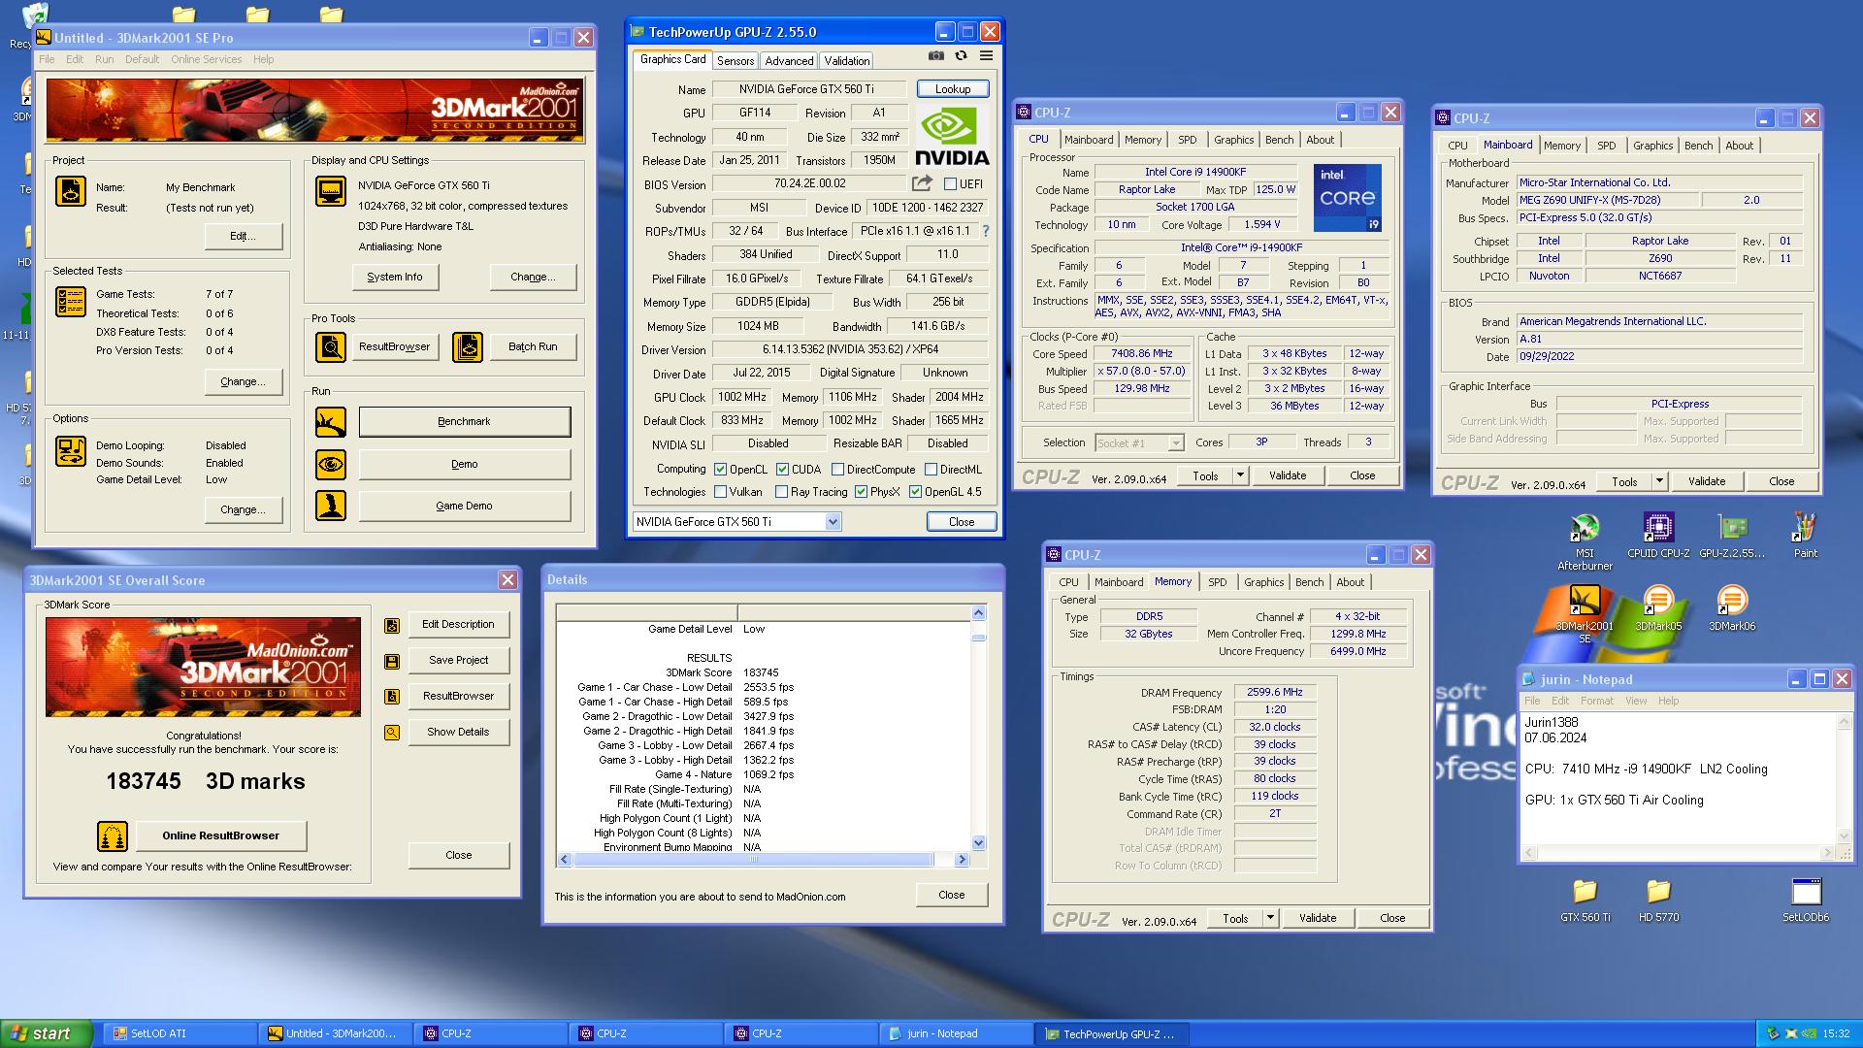Click the Game Demo joystick icon
The width and height of the screenshot is (1863, 1048).
coord(331,506)
